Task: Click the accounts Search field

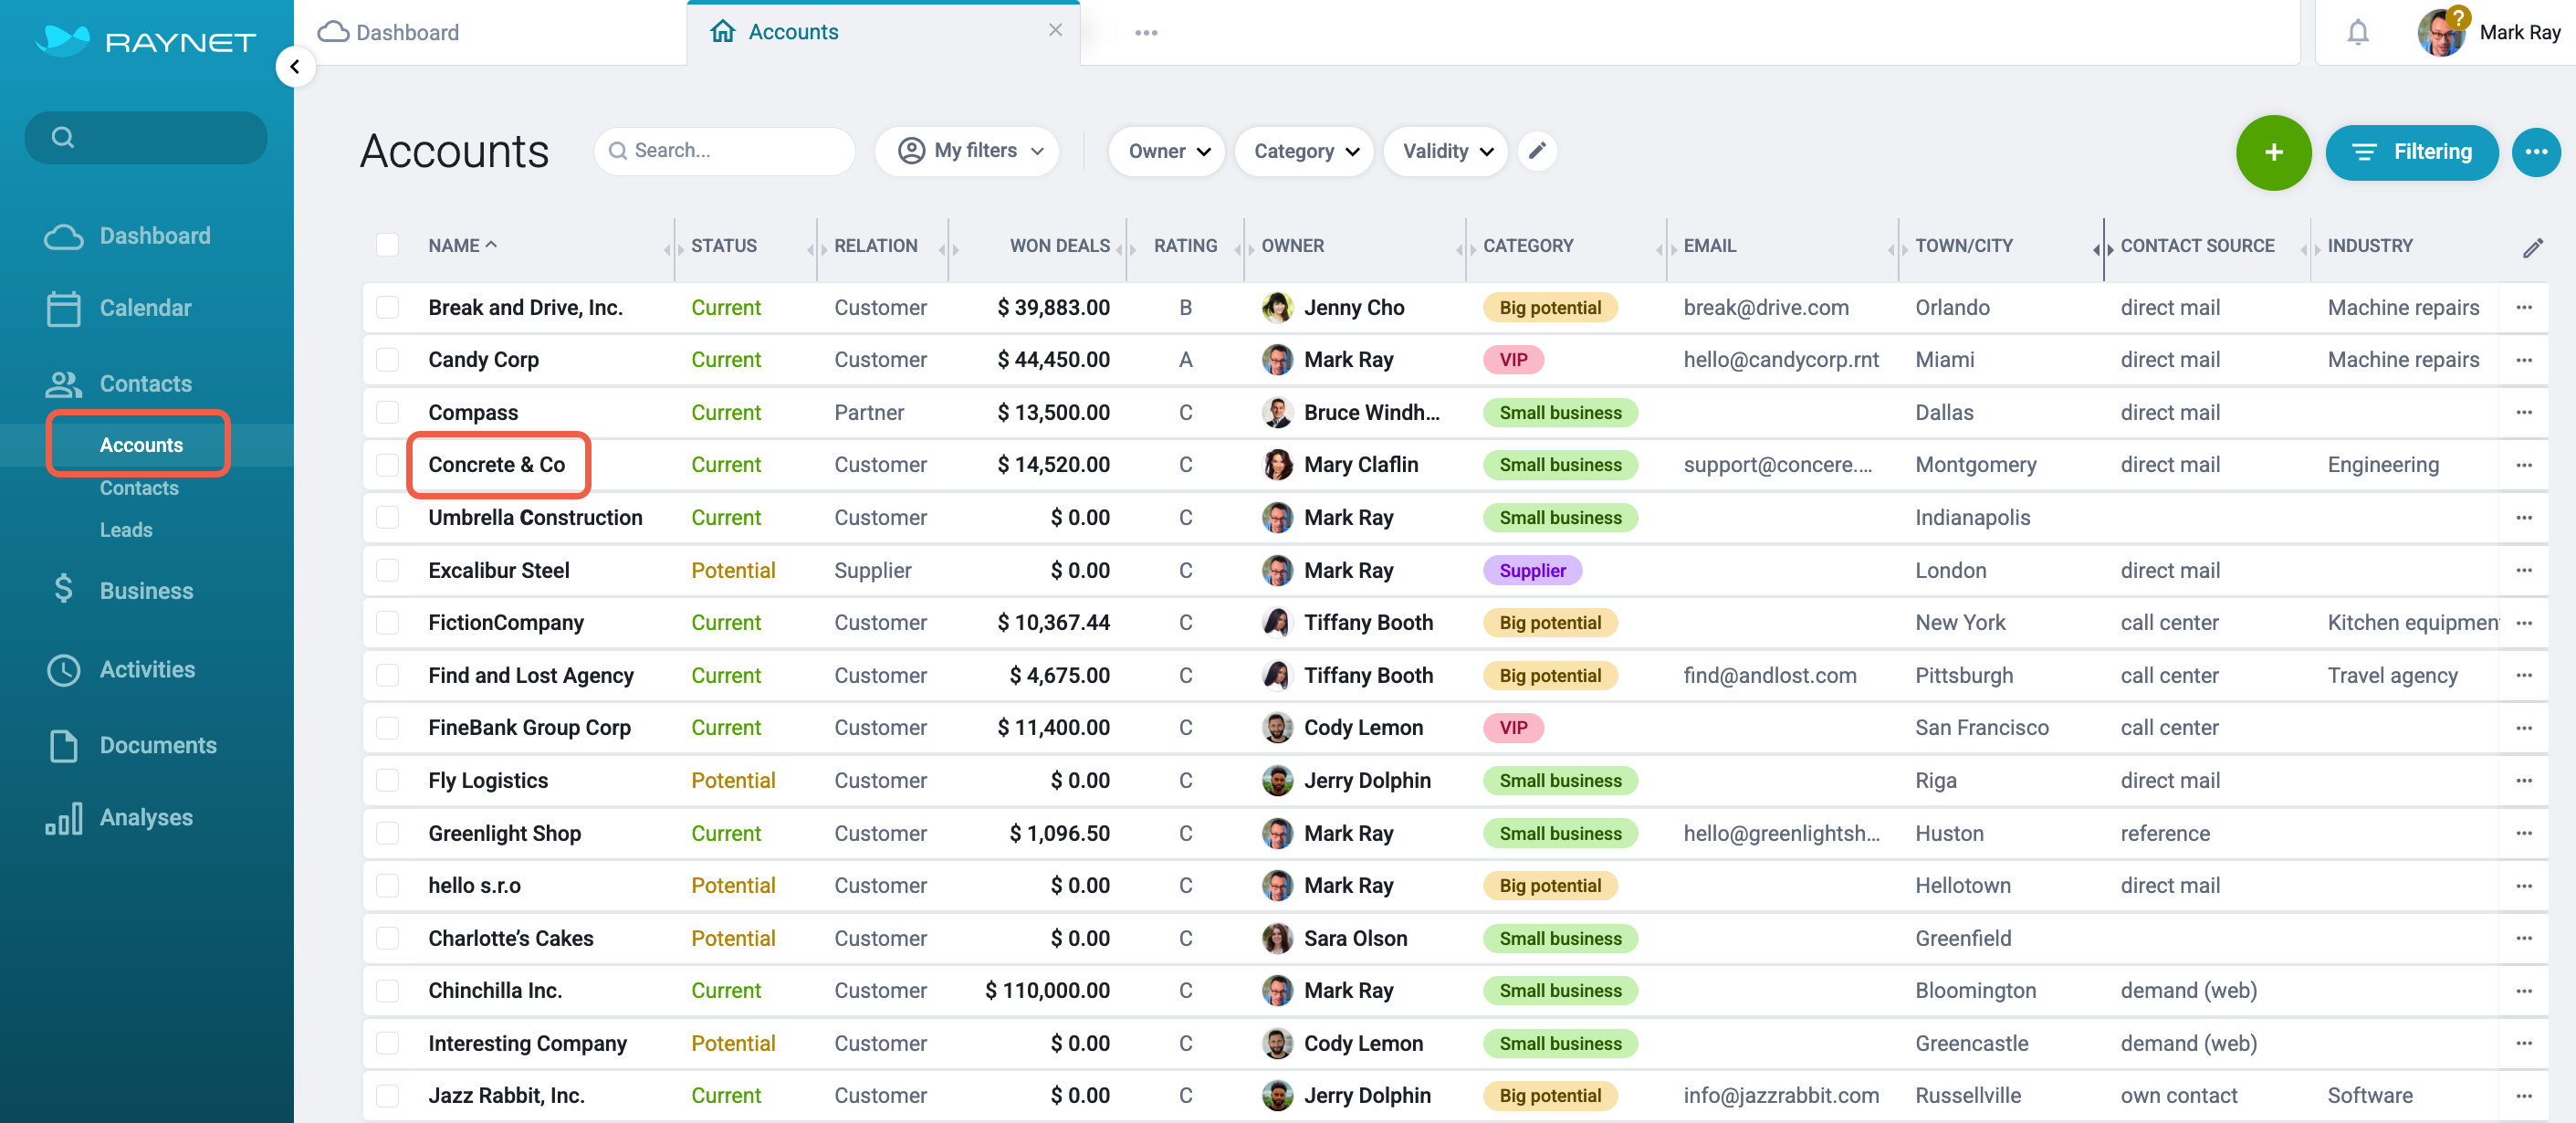Action: click(730, 151)
